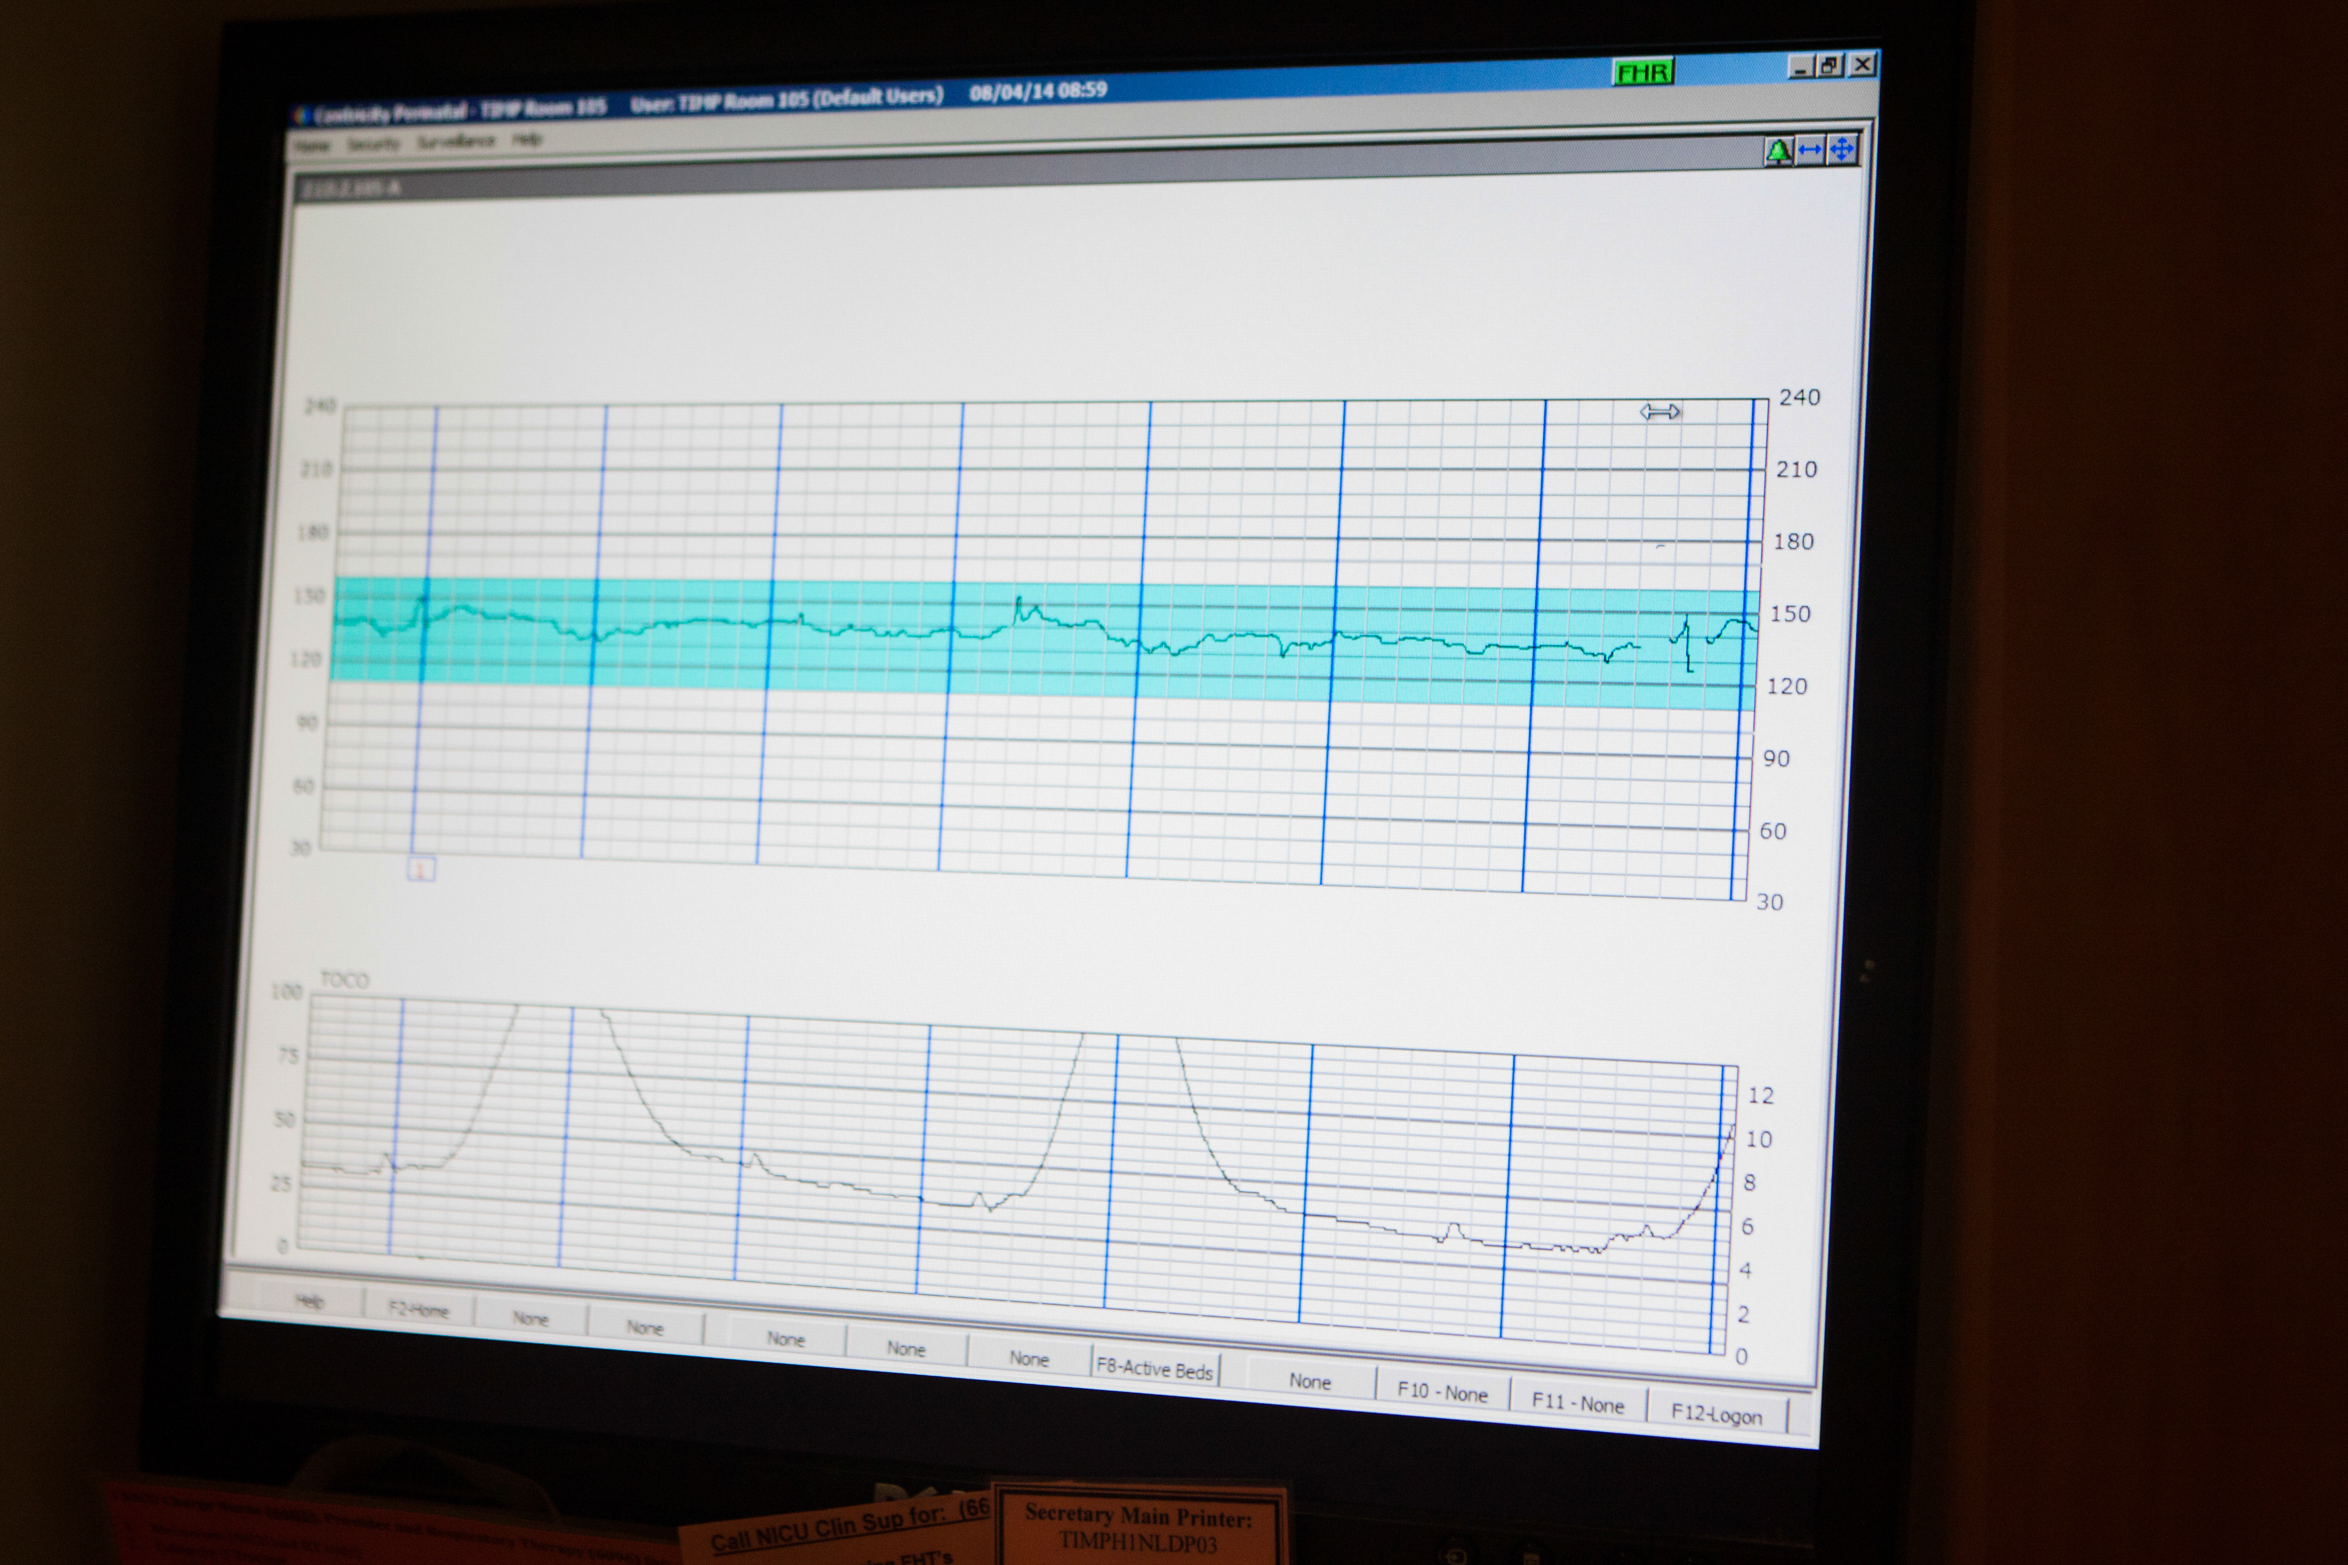This screenshot has width=2348, height=1565.
Task: Restore down the application window
Action: pyautogui.click(x=1830, y=66)
